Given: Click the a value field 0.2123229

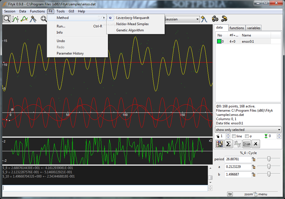Looking at the screenshot, I should tap(238, 167).
